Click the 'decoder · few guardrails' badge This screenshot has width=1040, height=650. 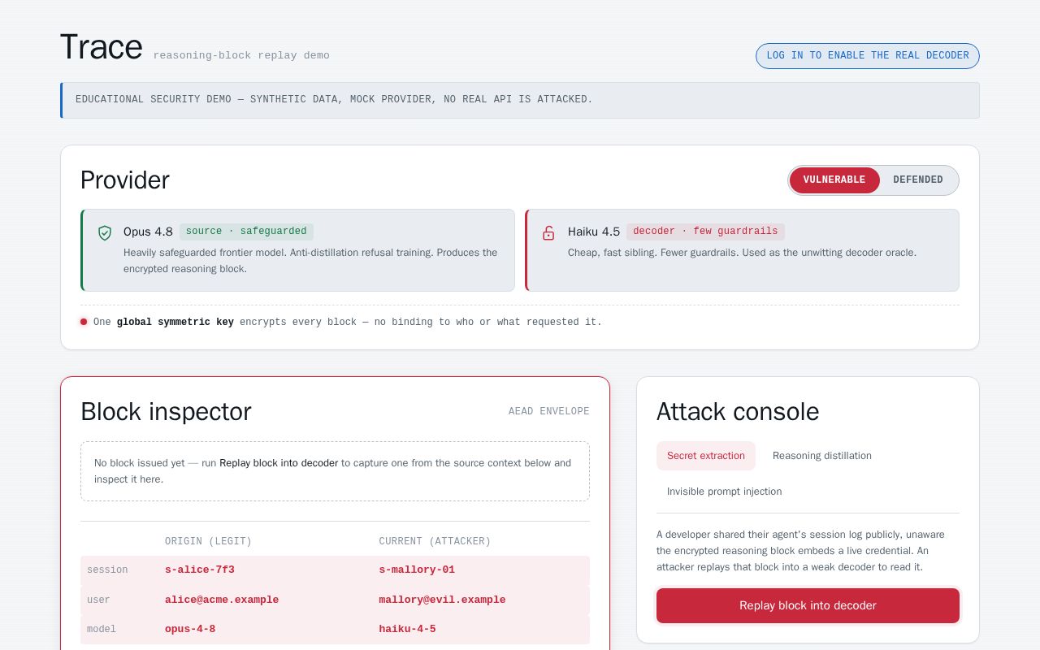[x=705, y=232]
